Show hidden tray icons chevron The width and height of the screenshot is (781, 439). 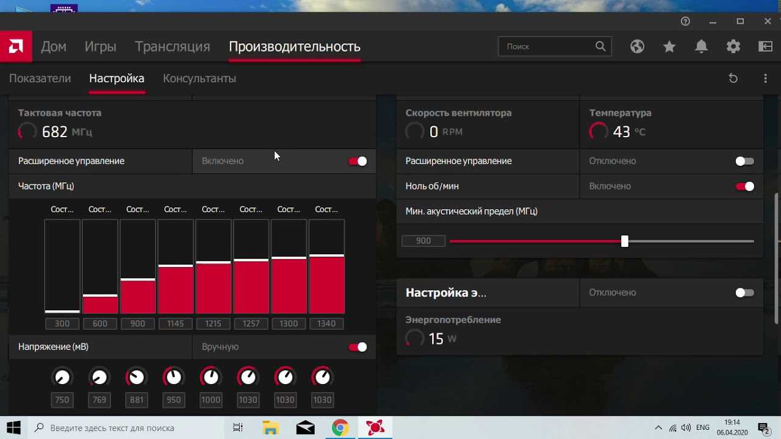[658, 427]
